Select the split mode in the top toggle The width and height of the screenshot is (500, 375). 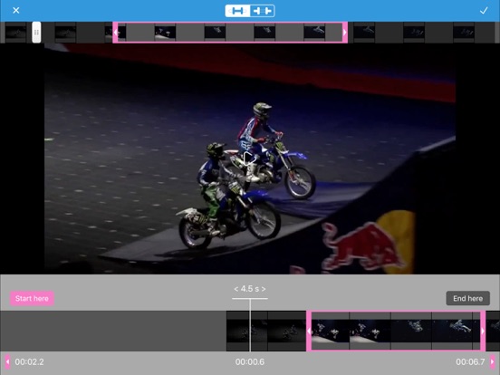coord(262,11)
